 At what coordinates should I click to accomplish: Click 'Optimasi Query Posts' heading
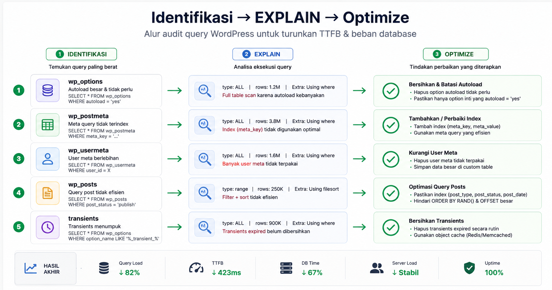pos(437,187)
